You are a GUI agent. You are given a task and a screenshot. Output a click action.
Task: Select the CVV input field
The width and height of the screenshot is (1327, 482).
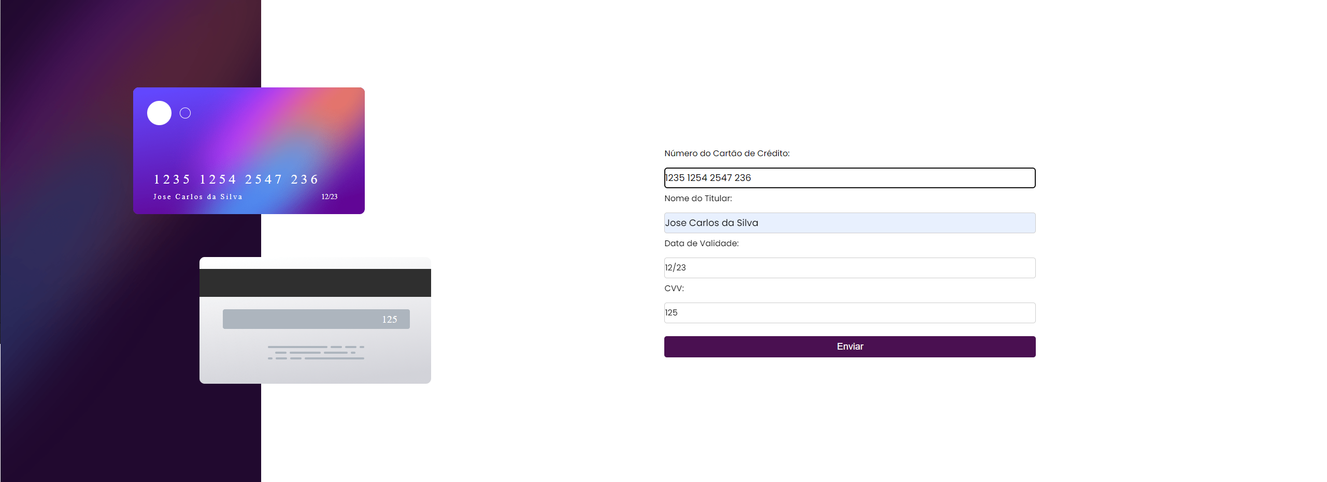tap(849, 312)
